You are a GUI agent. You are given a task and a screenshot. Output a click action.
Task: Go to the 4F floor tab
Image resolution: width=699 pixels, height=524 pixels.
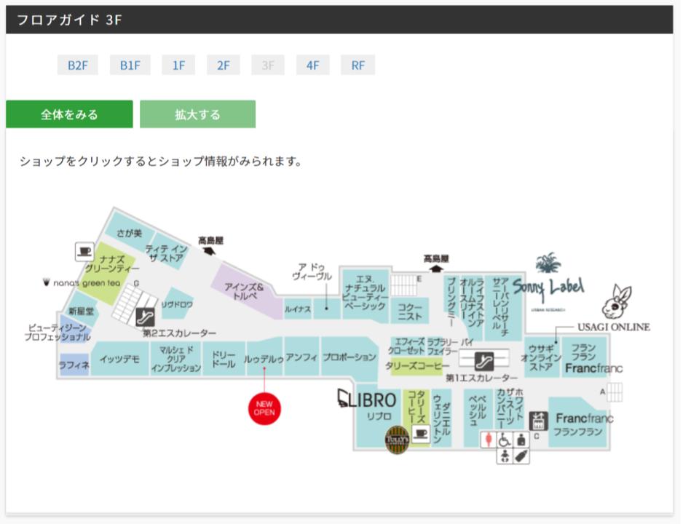313,65
